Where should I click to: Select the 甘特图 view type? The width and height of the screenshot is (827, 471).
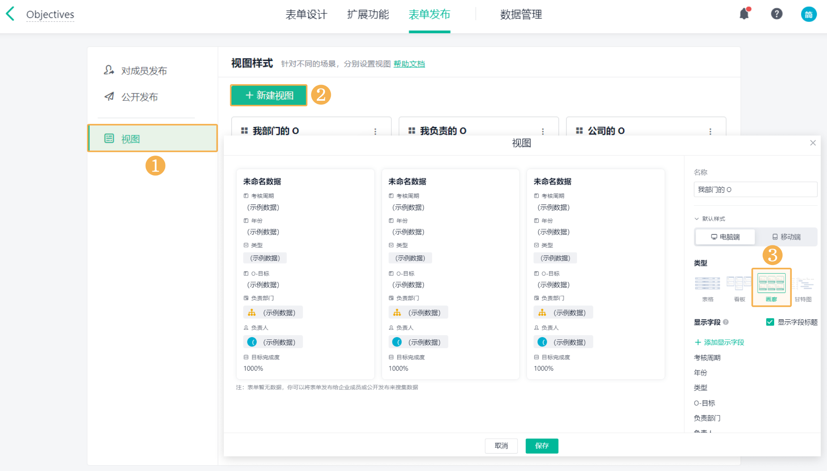click(x=803, y=288)
